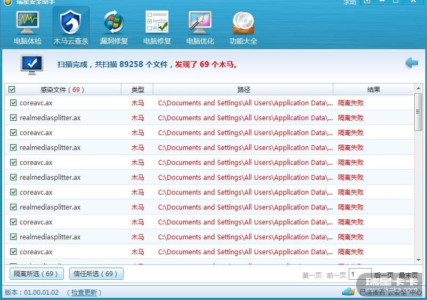Screen dimensions: 427x300
Task: Switch to 电脑修复 tab label
Action: (157, 41)
